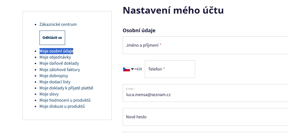Click the Czech flag icon
This screenshot has width=288, height=133.
click(x=126, y=69)
